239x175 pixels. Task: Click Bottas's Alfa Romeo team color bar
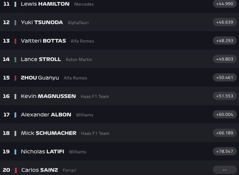(15, 41)
